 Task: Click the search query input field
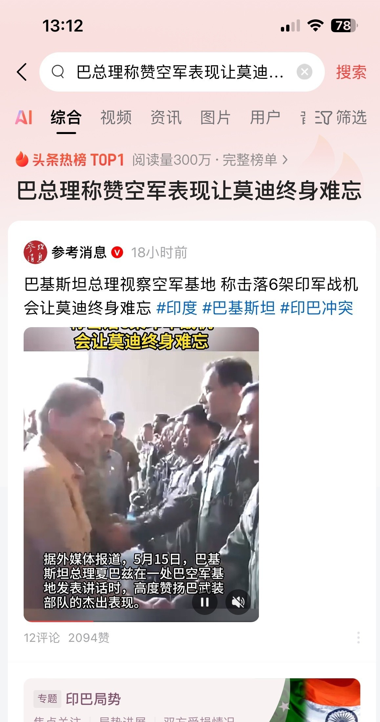point(180,72)
